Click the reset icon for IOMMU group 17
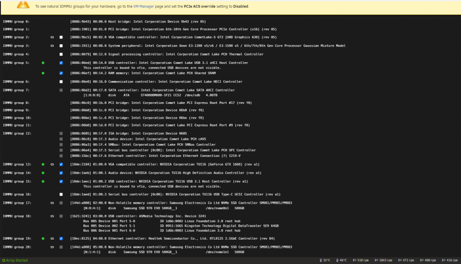The height and width of the screenshot is (264, 461). click(x=52, y=203)
